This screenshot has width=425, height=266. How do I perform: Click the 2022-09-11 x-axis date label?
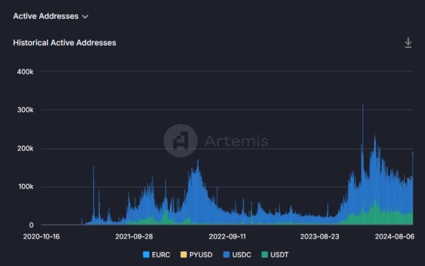point(227,237)
